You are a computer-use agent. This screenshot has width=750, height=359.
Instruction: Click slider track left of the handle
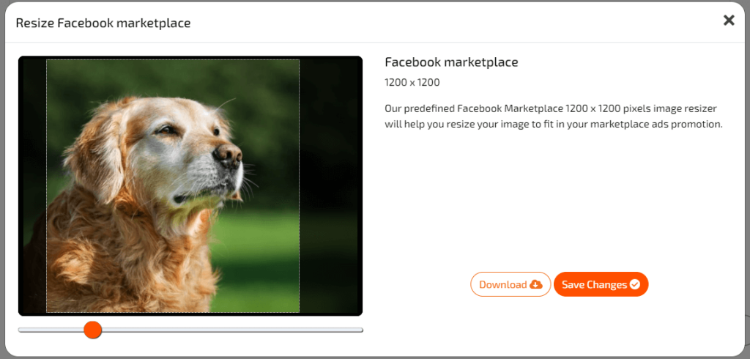[51, 330]
